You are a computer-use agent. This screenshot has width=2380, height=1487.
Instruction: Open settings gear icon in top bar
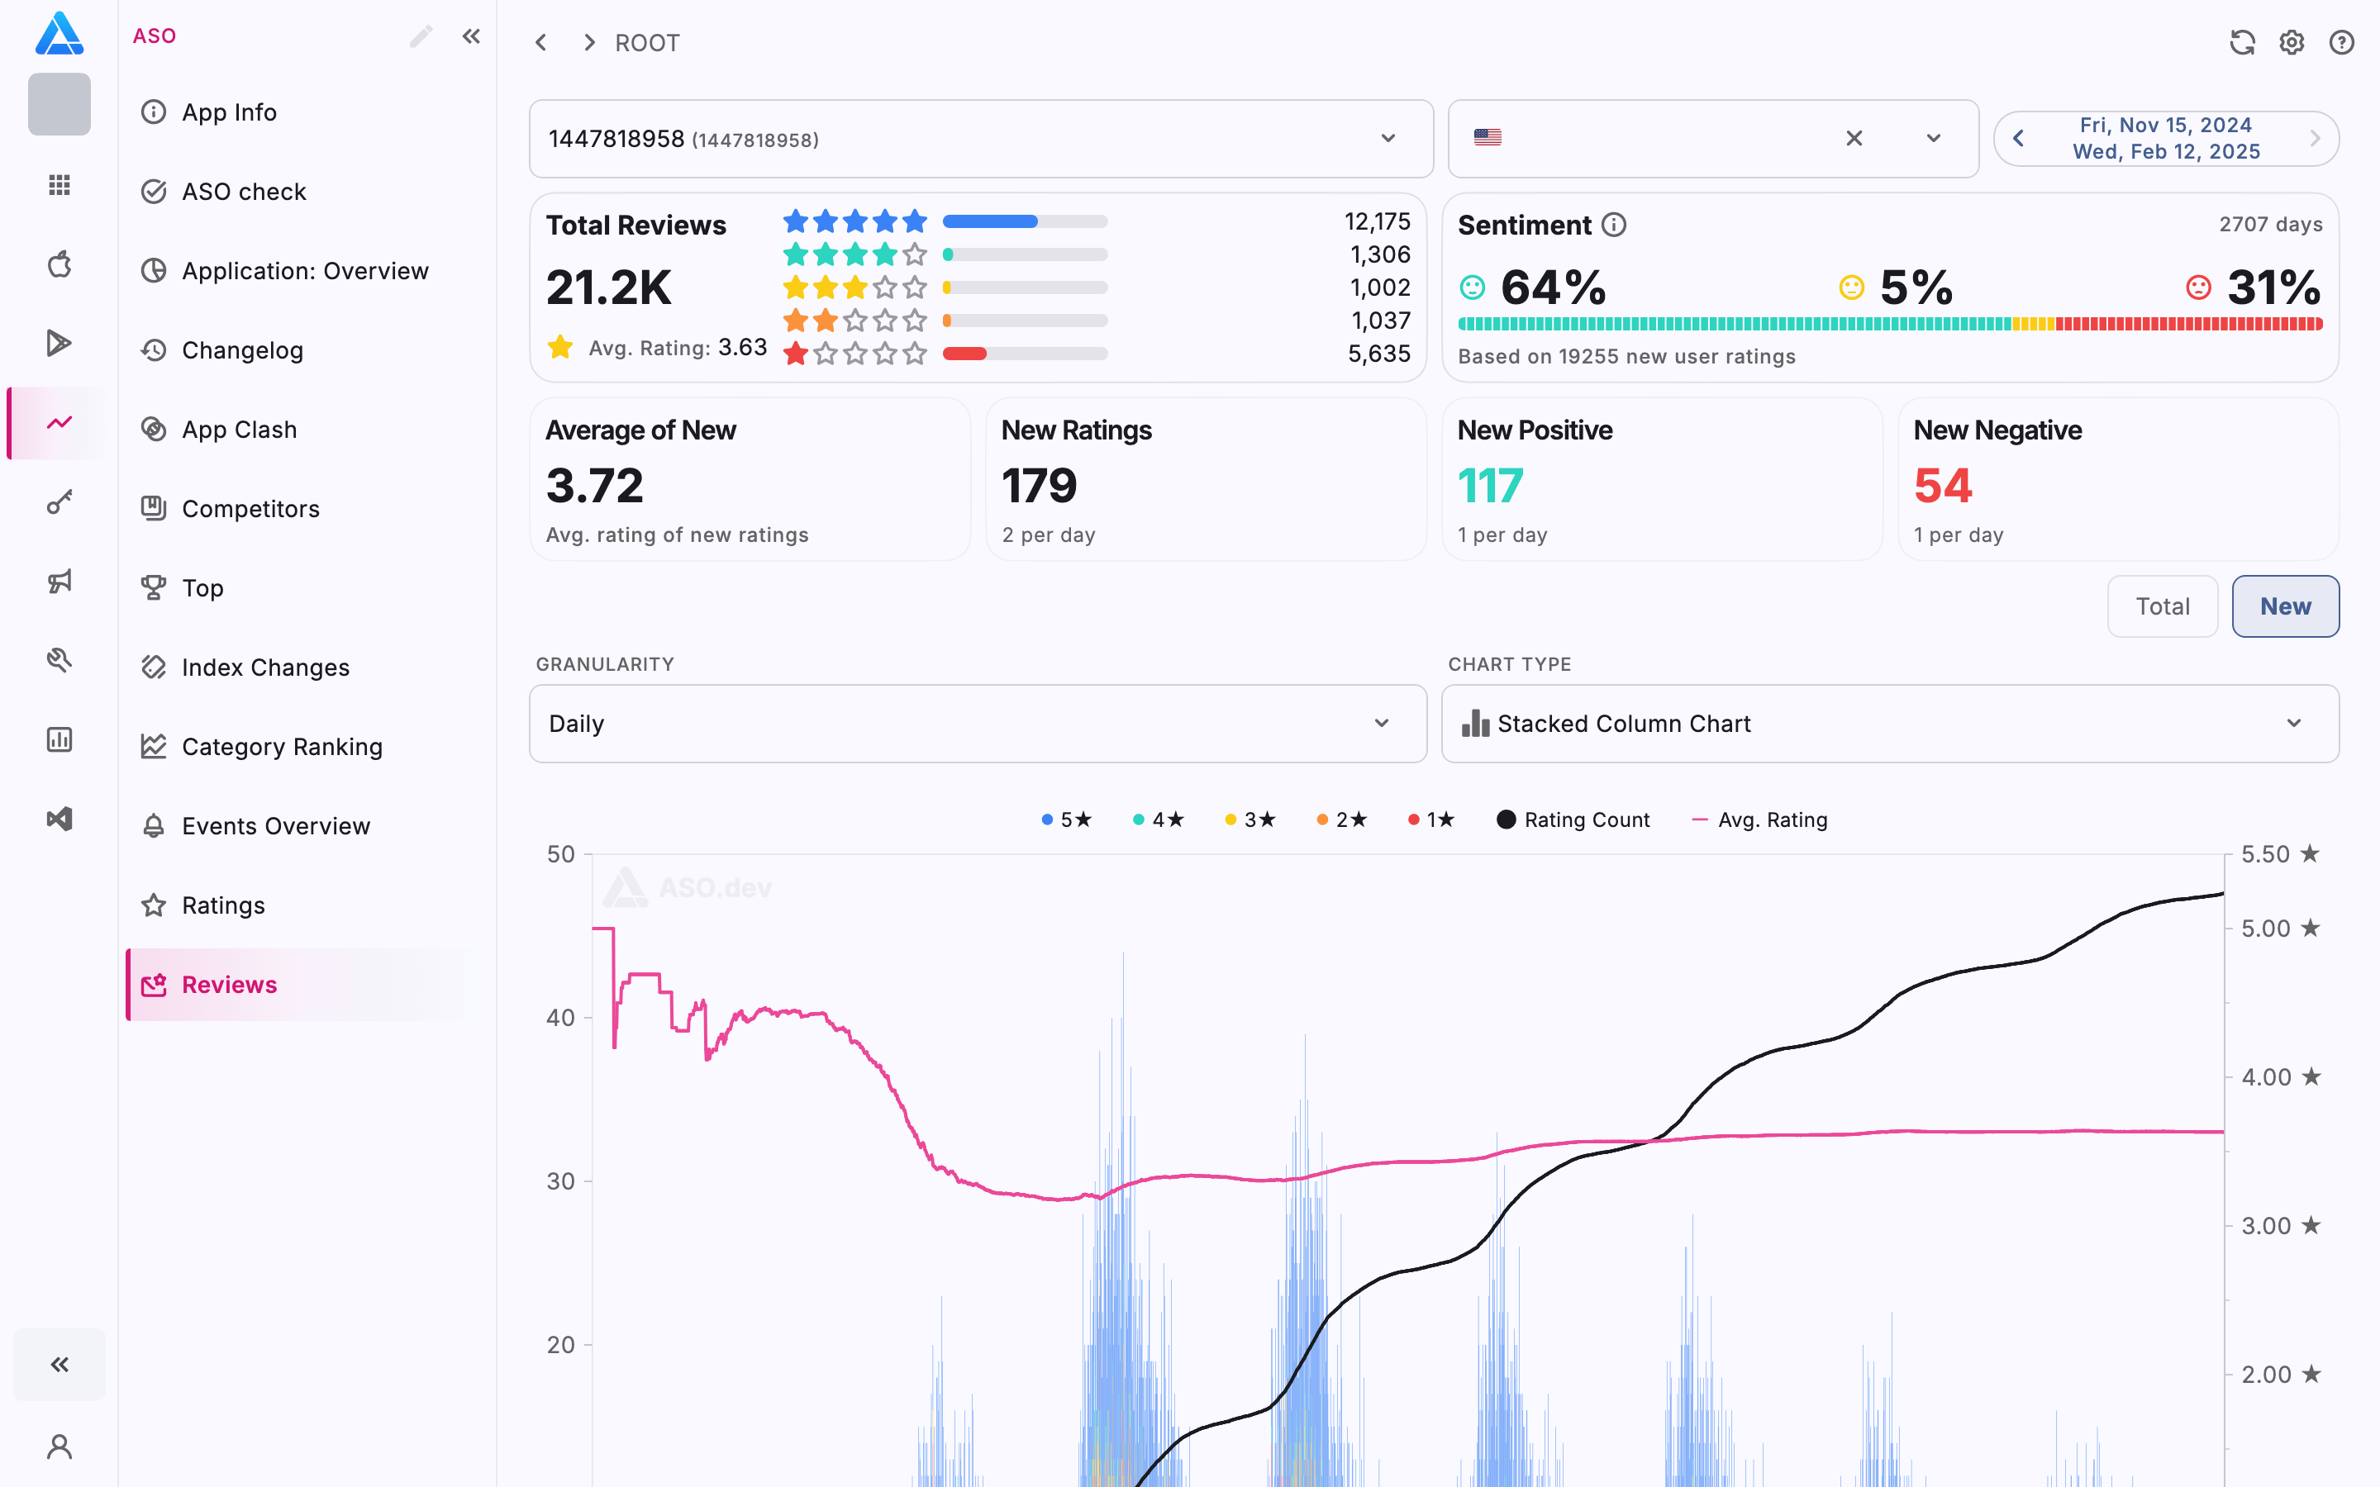[x=2292, y=42]
